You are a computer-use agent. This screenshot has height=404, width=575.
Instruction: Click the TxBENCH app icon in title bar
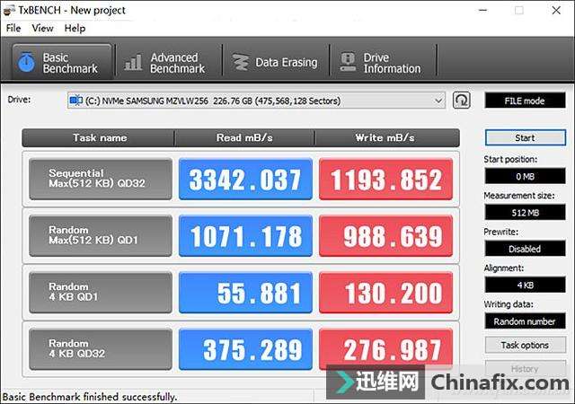click(x=10, y=10)
